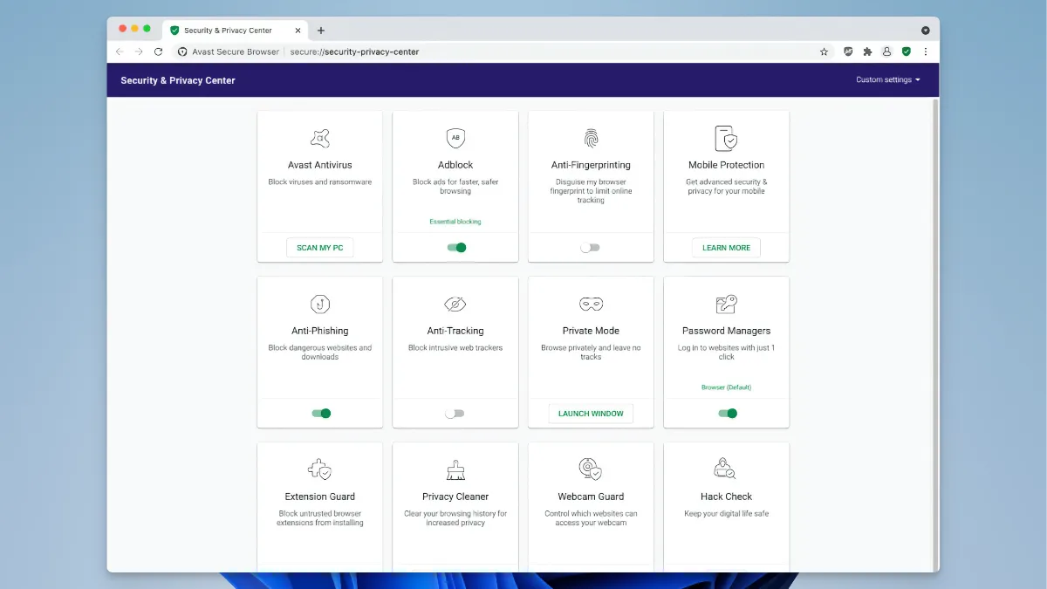
Task: Enable Anti-Fingerprinting protection
Action: [591, 247]
